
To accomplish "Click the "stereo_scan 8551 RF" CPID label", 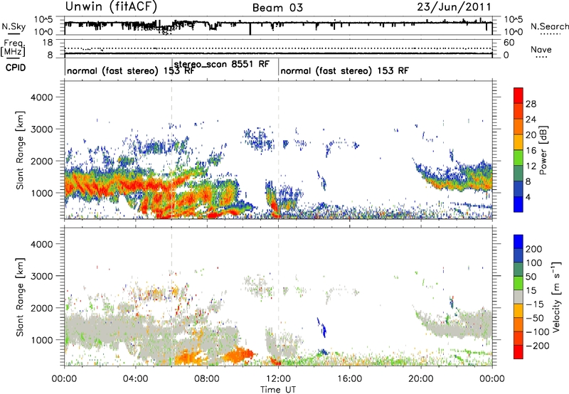I will 222,64.
